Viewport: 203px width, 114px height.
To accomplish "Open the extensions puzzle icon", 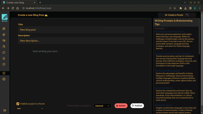I will tap(180, 8).
